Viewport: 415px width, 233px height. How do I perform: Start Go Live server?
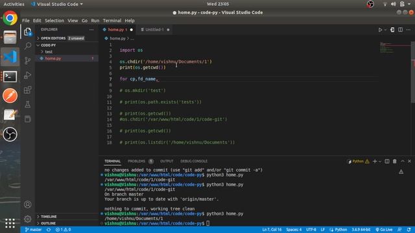click(x=384, y=230)
